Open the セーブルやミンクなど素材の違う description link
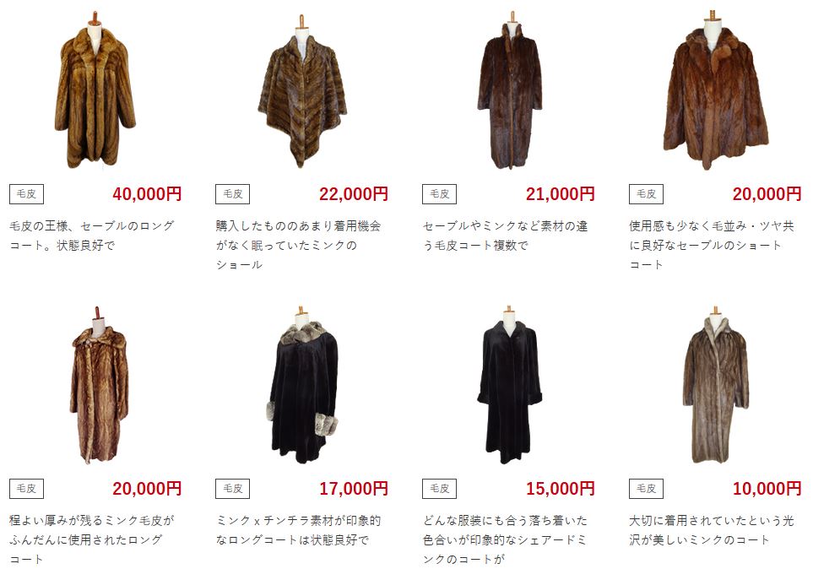Screen dimensions: 813x569 pos(505,236)
